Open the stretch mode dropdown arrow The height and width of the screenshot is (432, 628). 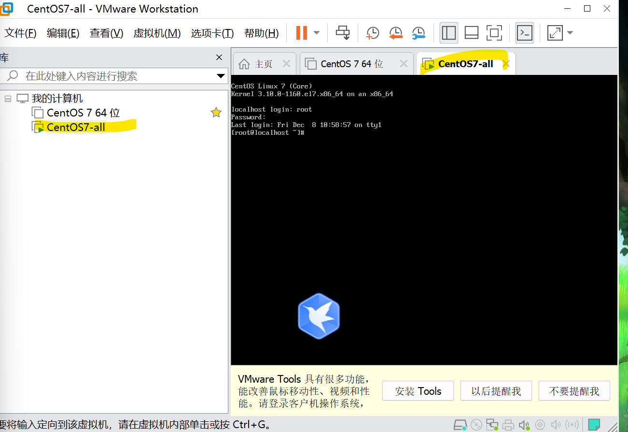(x=570, y=33)
